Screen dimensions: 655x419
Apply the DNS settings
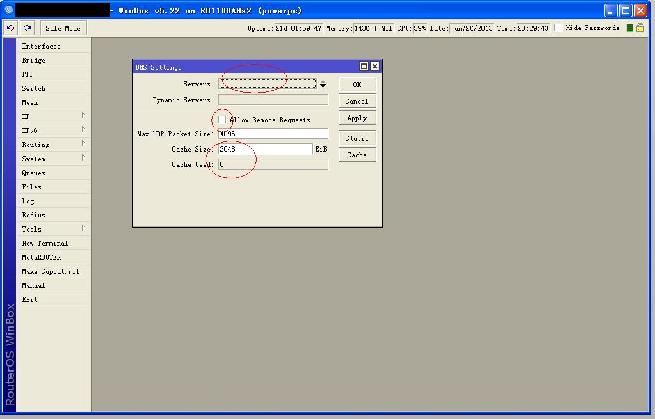coord(357,117)
